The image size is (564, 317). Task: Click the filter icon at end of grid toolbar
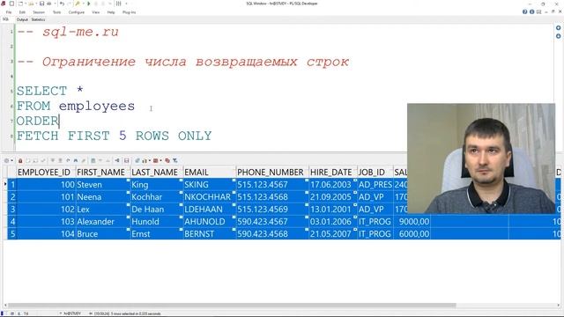tap(174, 160)
